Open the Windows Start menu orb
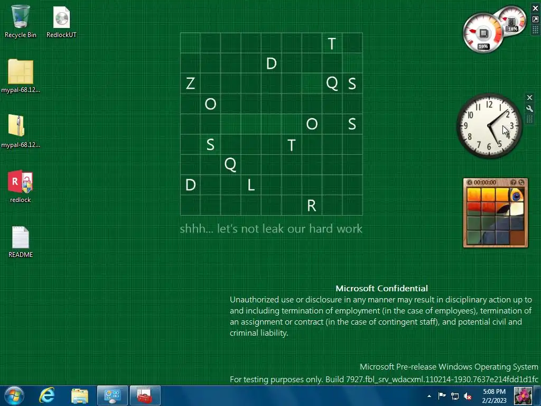 14,395
